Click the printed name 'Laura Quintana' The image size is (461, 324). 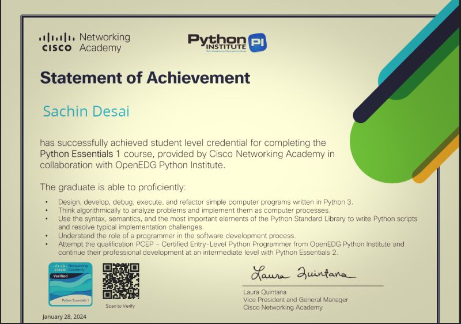[x=264, y=292]
